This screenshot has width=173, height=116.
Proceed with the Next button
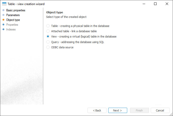(118, 110)
